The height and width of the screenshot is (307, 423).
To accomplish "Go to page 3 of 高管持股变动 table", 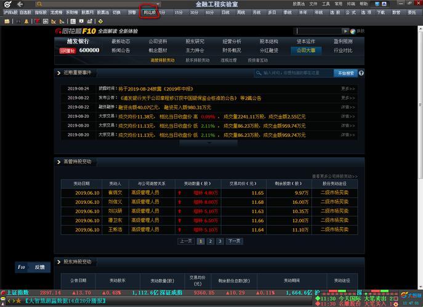I will (x=220, y=241).
